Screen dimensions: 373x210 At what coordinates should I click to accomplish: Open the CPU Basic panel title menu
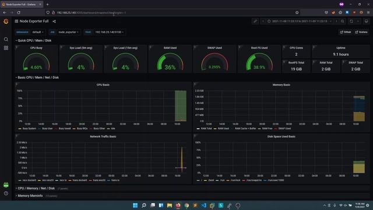click(103, 85)
